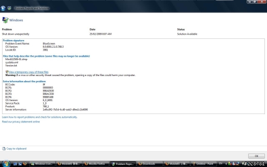Click the Server information GUID value
This screenshot has width=267, height=167.
pos(65,109)
